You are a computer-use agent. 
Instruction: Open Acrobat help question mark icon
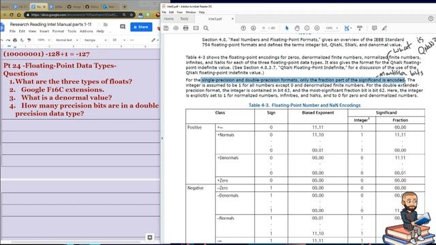click(431, 18)
